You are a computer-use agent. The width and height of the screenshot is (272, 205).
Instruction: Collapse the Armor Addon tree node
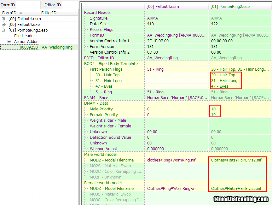click(x=9, y=42)
